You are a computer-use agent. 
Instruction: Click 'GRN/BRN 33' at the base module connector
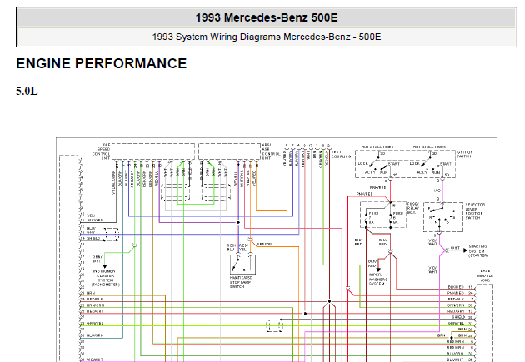point(460,305)
